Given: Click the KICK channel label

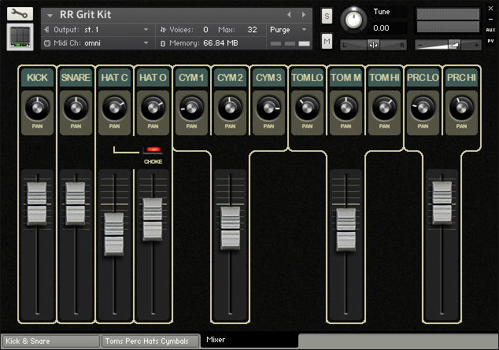Looking at the screenshot, I should tap(37, 78).
